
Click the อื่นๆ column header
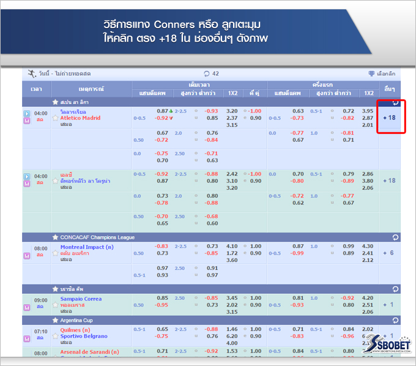click(390, 89)
